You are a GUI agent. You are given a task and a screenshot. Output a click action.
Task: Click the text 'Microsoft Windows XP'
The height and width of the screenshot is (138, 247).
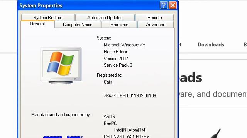pyautogui.click(x=124, y=45)
